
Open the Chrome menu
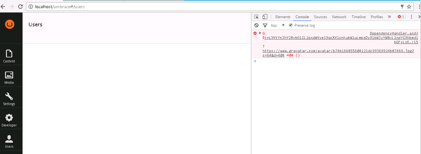(x=419, y=7)
